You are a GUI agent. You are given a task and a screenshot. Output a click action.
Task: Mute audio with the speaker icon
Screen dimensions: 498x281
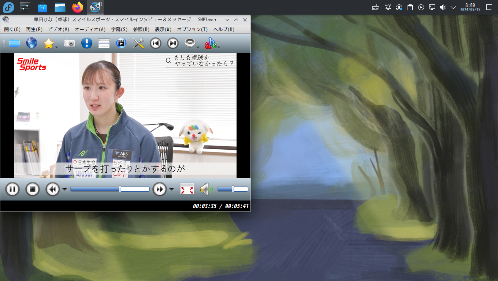pyautogui.click(x=206, y=189)
